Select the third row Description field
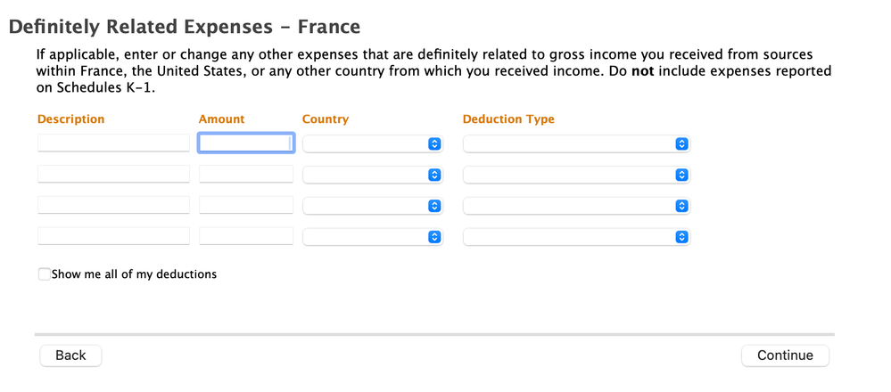This screenshot has width=891, height=392. [113, 205]
